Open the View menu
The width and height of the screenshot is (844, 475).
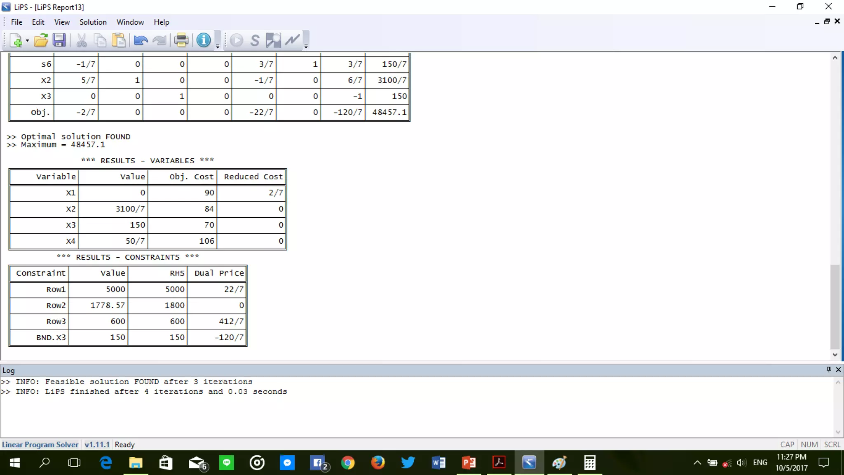[62, 22]
